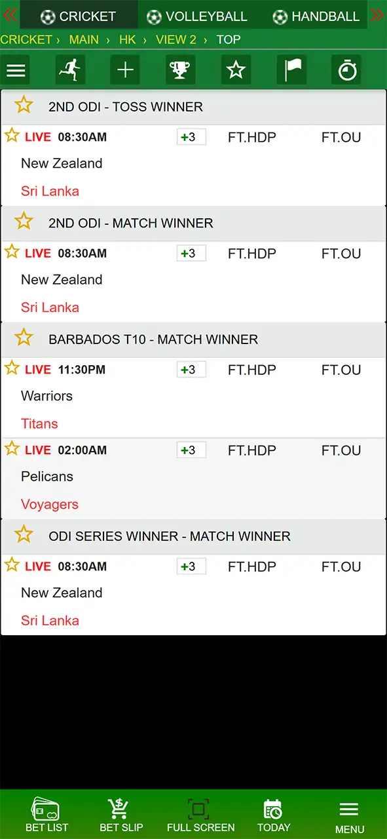This screenshot has width=387, height=839.
Task: Open VIEW 2 in the breadcrumb
Action: [175, 39]
